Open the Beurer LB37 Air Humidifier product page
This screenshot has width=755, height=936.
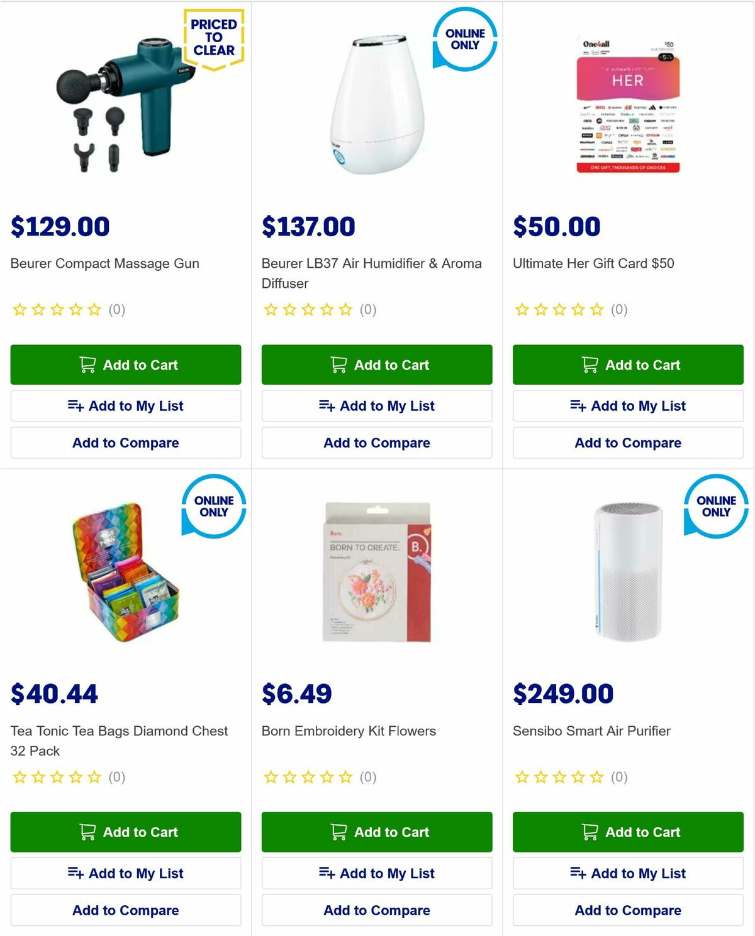pos(372,273)
